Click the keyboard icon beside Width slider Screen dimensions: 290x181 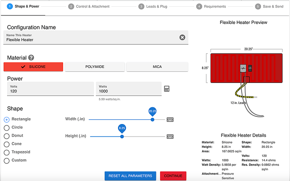tap(170, 119)
